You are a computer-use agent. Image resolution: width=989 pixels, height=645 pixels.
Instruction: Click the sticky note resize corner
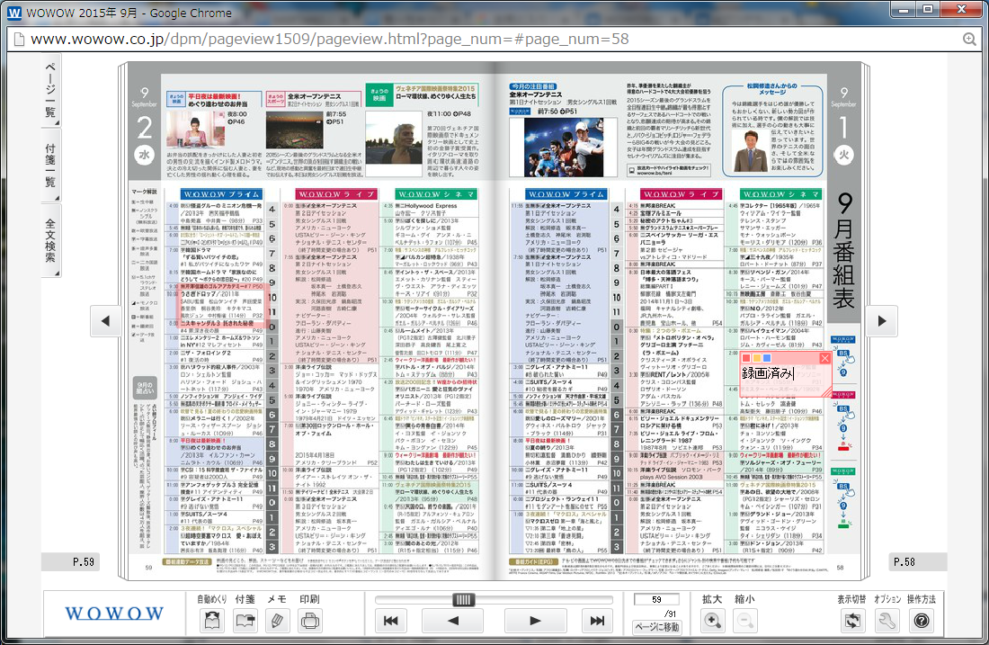point(827,392)
